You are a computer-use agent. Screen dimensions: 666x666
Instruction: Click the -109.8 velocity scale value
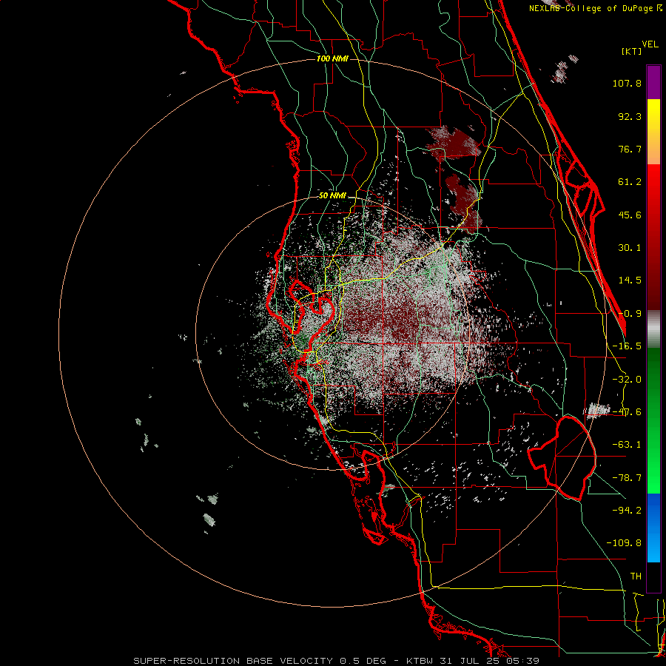tap(624, 543)
